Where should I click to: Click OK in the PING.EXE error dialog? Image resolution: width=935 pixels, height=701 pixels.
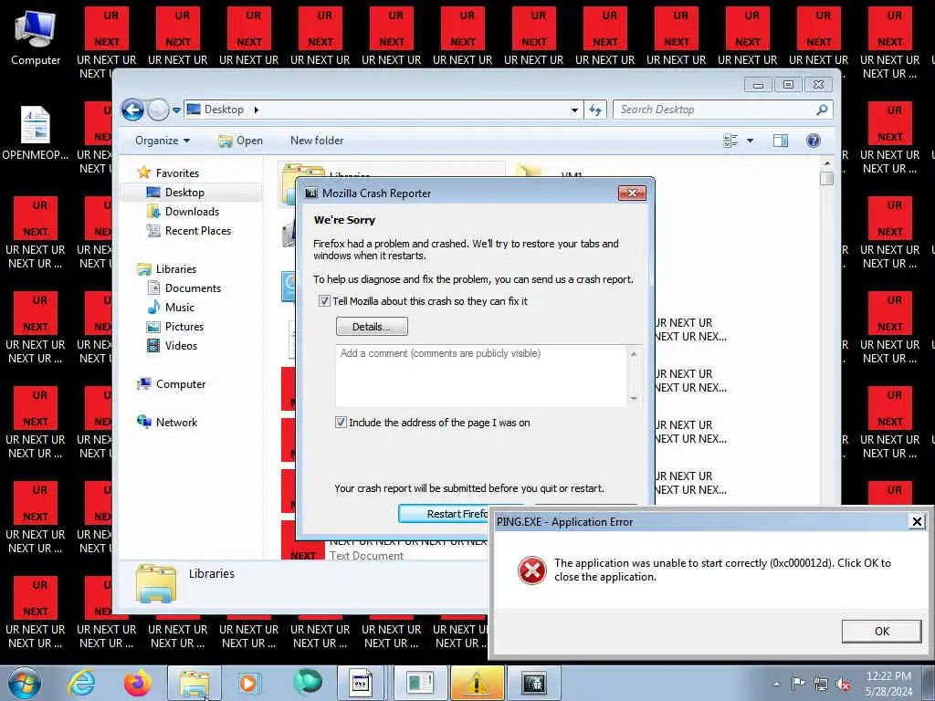coord(881,632)
